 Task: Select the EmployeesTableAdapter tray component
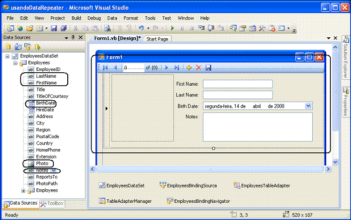[x=262, y=186]
